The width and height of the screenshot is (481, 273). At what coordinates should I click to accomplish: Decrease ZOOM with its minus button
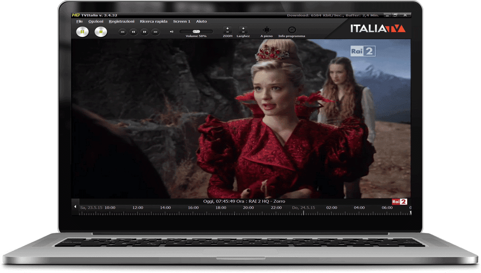point(227,32)
